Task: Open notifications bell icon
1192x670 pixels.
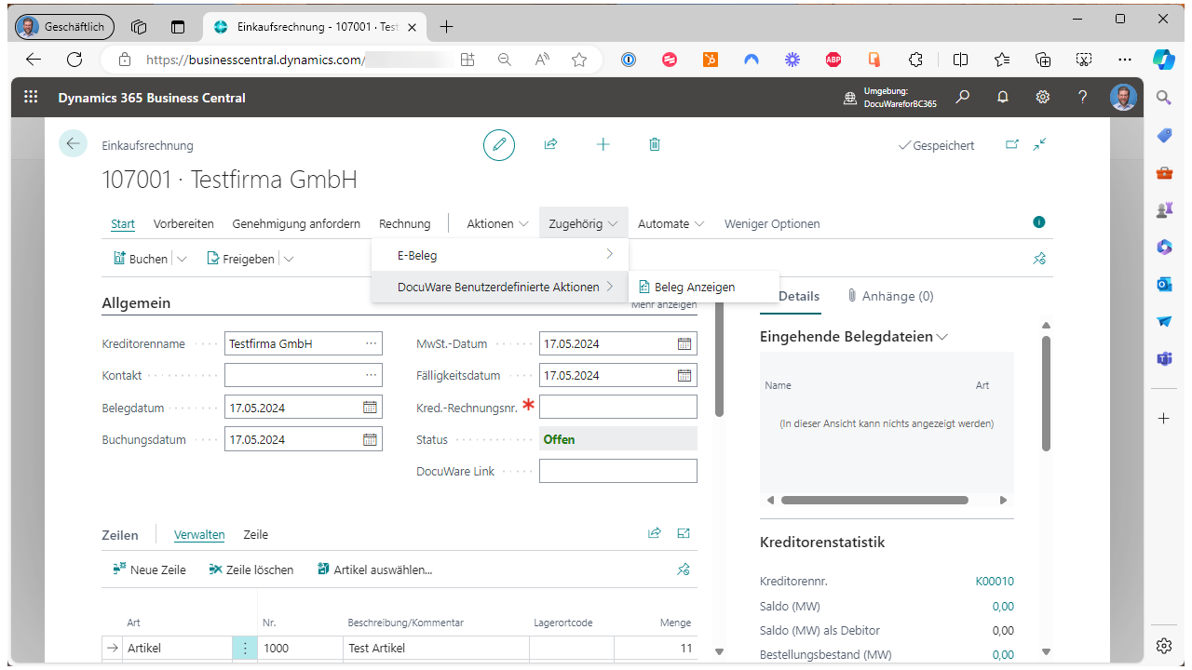Action: tap(1003, 97)
